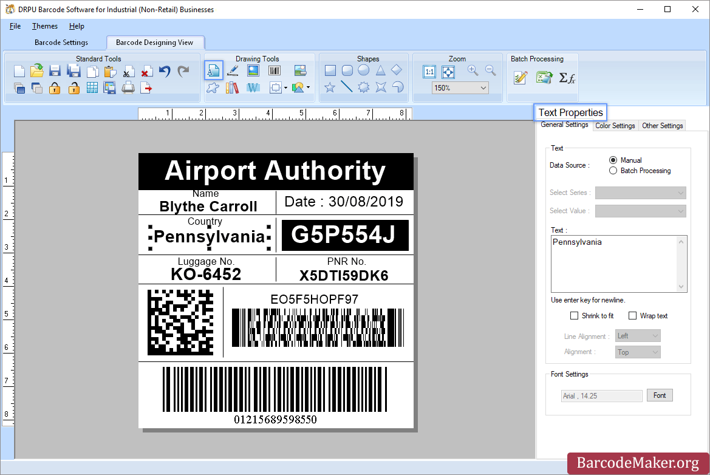Select the Batch Processing data source option
The image size is (710, 475).
pos(613,171)
